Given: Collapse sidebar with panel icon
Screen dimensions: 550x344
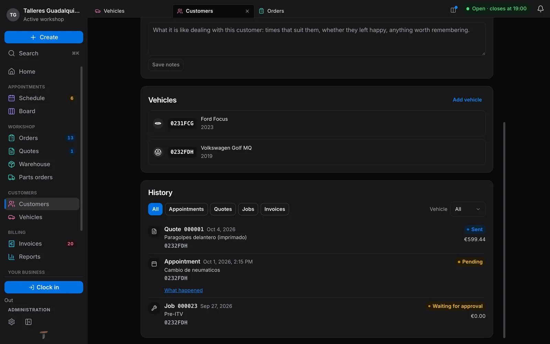Looking at the screenshot, I should pyautogui.click(x=29, y=322).
